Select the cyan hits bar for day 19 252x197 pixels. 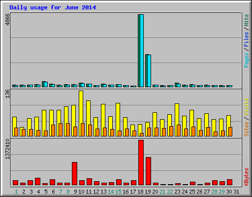(149, 71)
